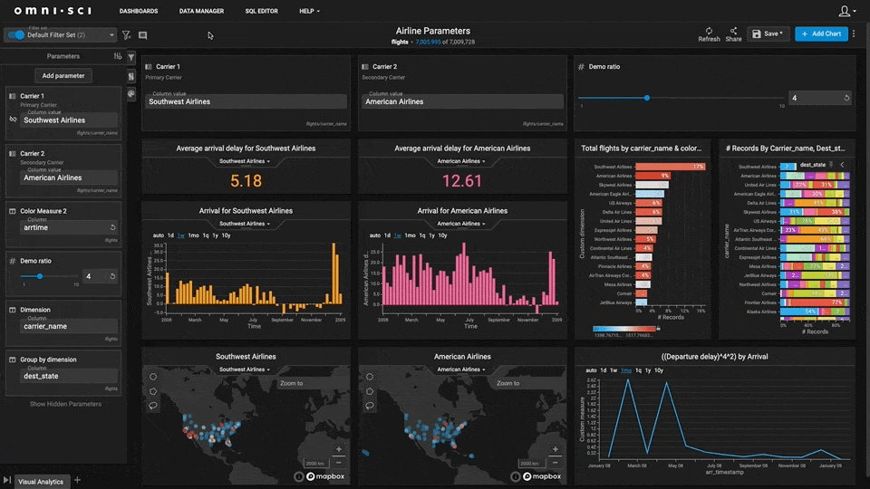Collapse the dest_state legend chevron
The height and width of the screenshot is (489, 870).
pyautogui.click(x=842, y=165)
